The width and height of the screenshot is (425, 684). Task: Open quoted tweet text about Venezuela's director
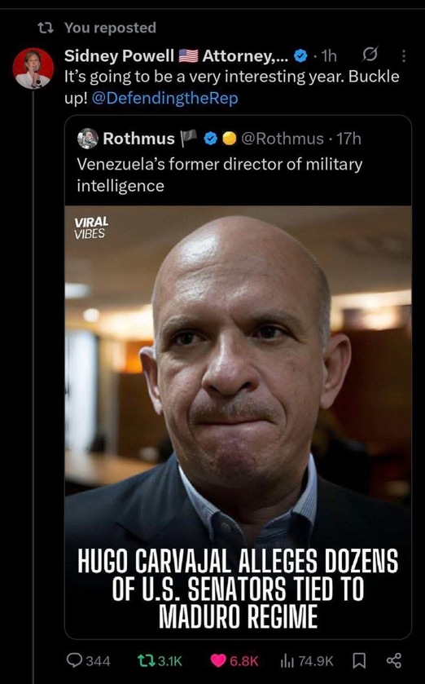[220, 174]
